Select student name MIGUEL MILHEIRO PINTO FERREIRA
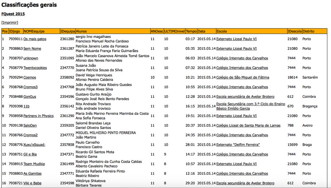331x188 pixels. click(106, 133)
